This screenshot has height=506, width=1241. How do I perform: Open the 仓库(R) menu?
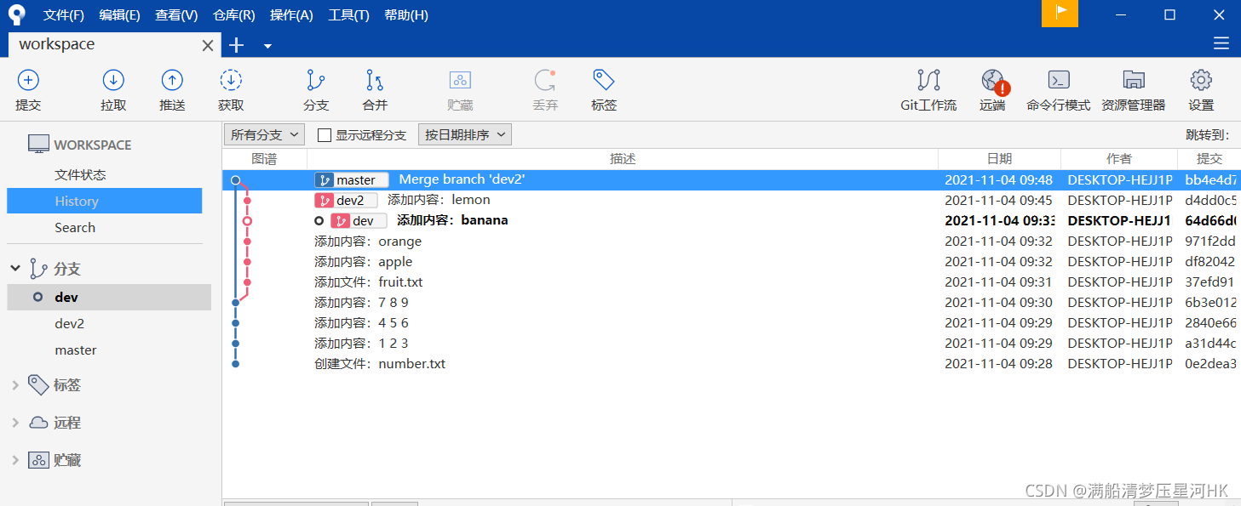(234, 15)
